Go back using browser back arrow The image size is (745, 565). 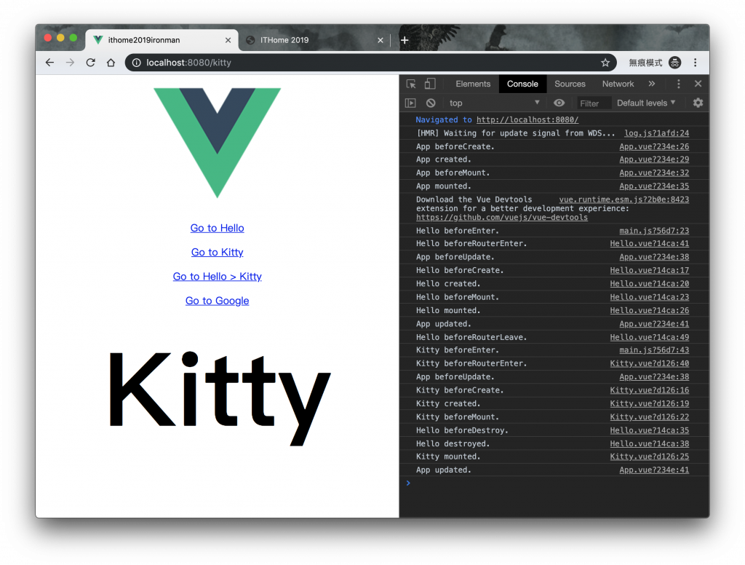pos(49,63)
